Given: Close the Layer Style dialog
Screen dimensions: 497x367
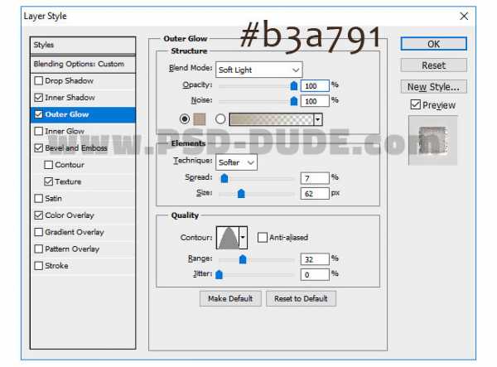Looking at the screenshot, I should (x=463, y=16).
